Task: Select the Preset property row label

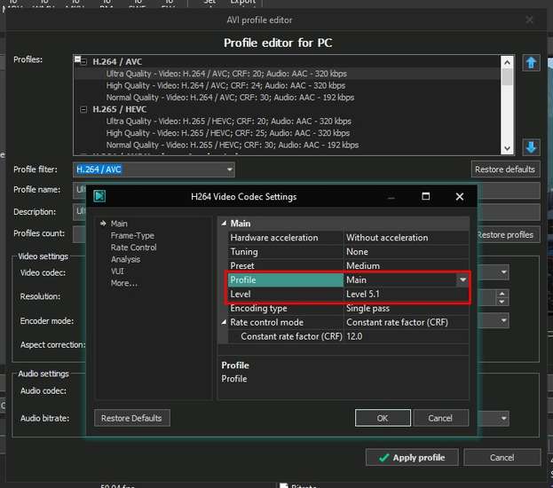Action: click(285, 266)
